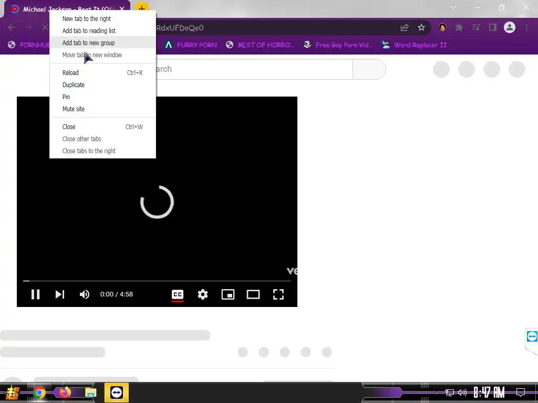
Task: Open the extensions puzzle icon
Action: [459, 27]
